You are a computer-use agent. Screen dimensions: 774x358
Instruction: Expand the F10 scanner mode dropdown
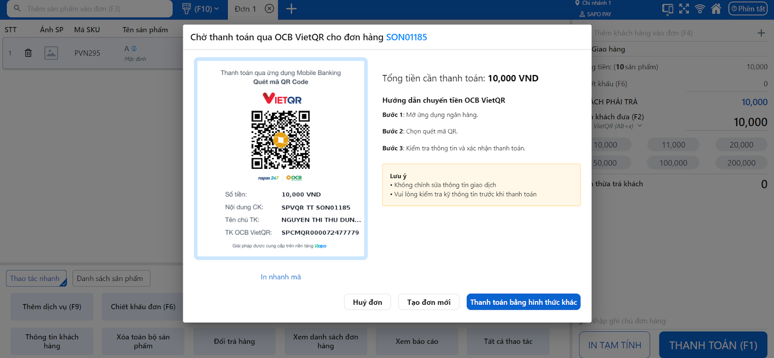(201, 9)
